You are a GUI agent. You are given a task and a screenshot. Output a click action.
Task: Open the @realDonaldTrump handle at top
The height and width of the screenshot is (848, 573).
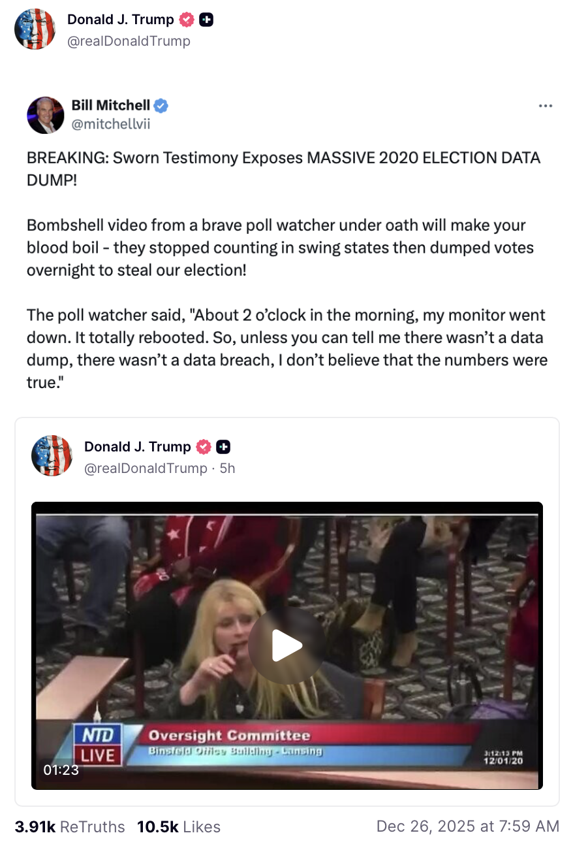129,41
